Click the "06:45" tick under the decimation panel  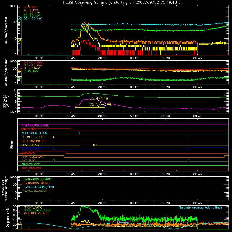tap(197, 203)
